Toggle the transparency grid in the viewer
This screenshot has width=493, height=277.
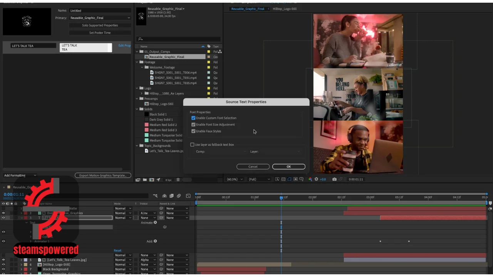tap(283, 179)
